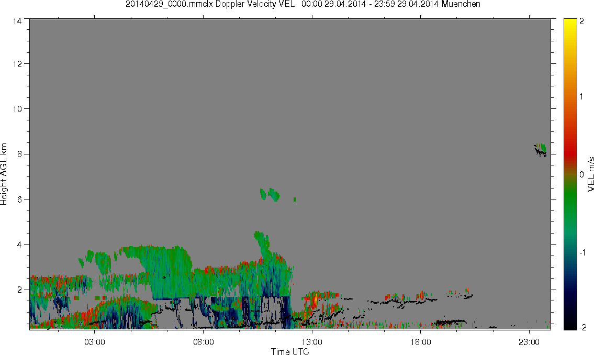Click the height tick label '10'

17,109
